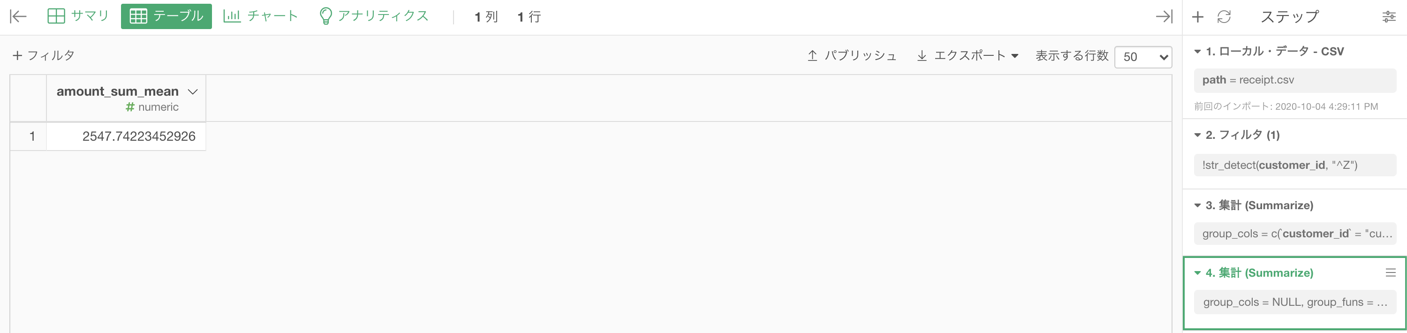Screen dimensions: 1407x333
Task: Open the チャート tab
Action: 261,16
